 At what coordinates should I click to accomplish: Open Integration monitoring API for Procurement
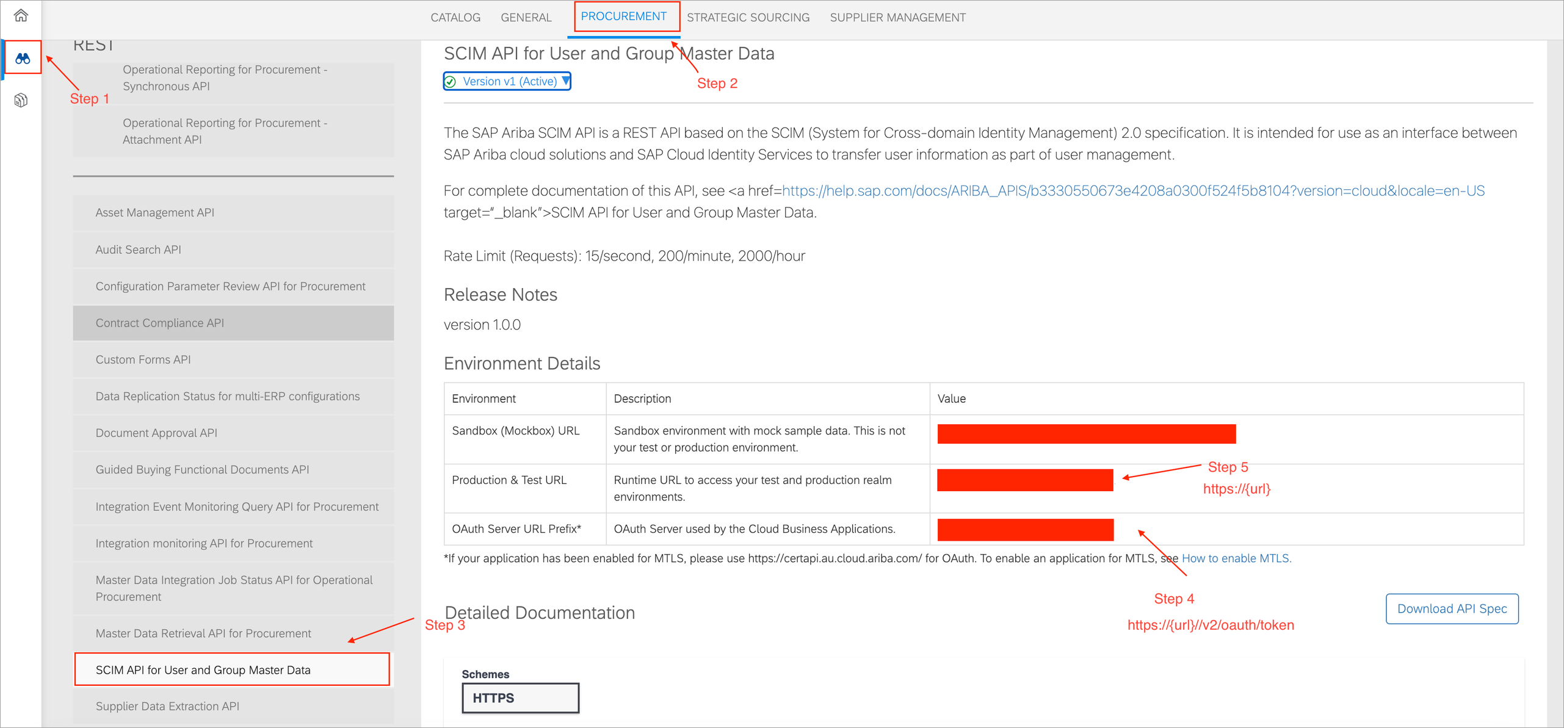tap(233, 543)
